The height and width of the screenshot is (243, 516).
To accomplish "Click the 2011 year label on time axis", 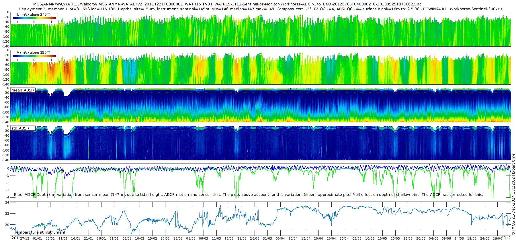I will coord(16,238).
